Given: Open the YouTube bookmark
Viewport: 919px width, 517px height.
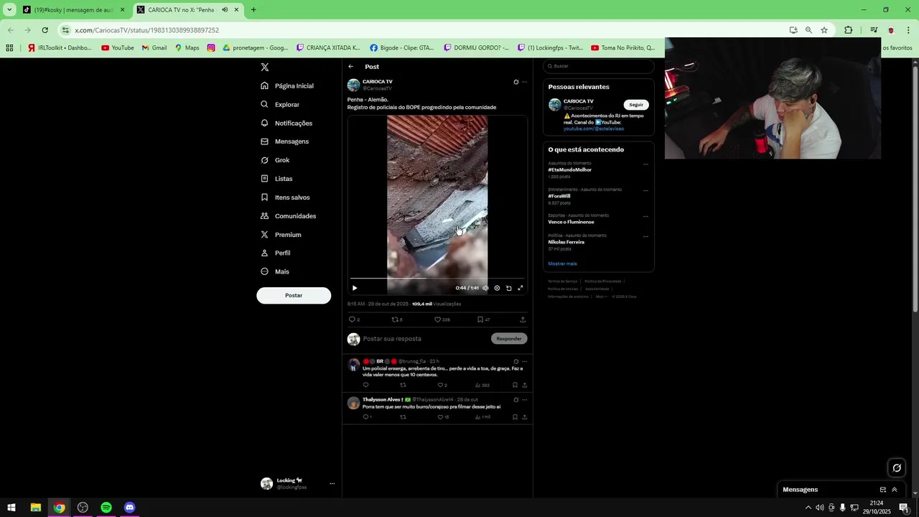Looking at the screenshot, I should click(x=118, y=48).
